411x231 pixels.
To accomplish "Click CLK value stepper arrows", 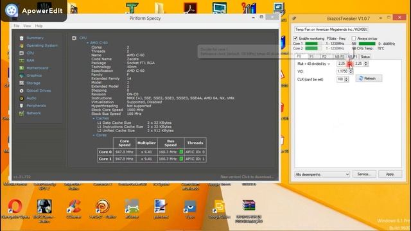I will tap(346, 79).
